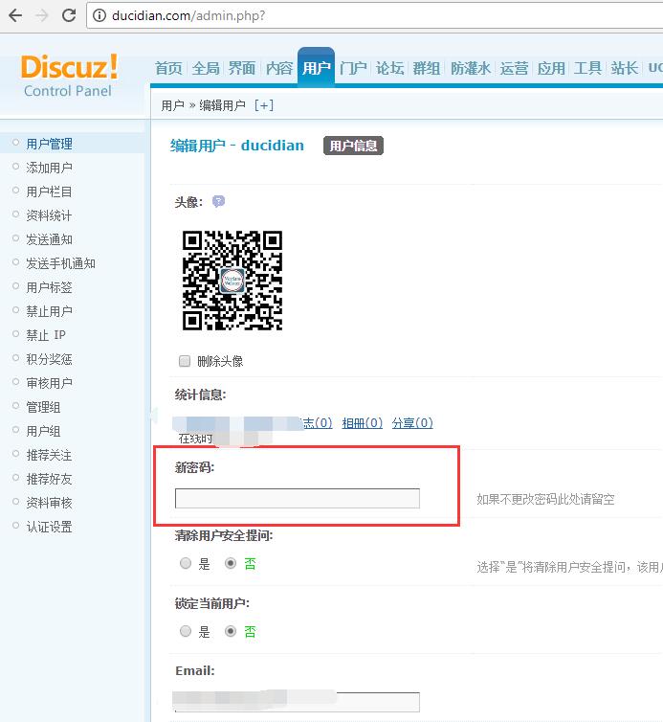Open the 分享(0) link
The width and height of the screenshot is (663, 722).
click(412, 422)
